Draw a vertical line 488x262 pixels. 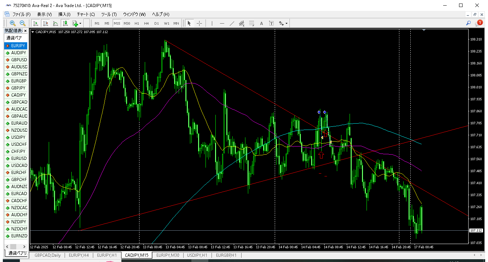212,23
